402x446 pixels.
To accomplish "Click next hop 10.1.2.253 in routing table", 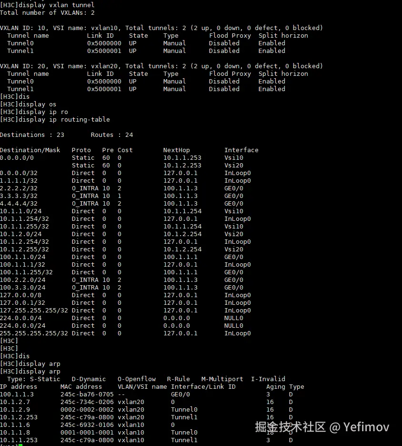I will tap(182, 165).
